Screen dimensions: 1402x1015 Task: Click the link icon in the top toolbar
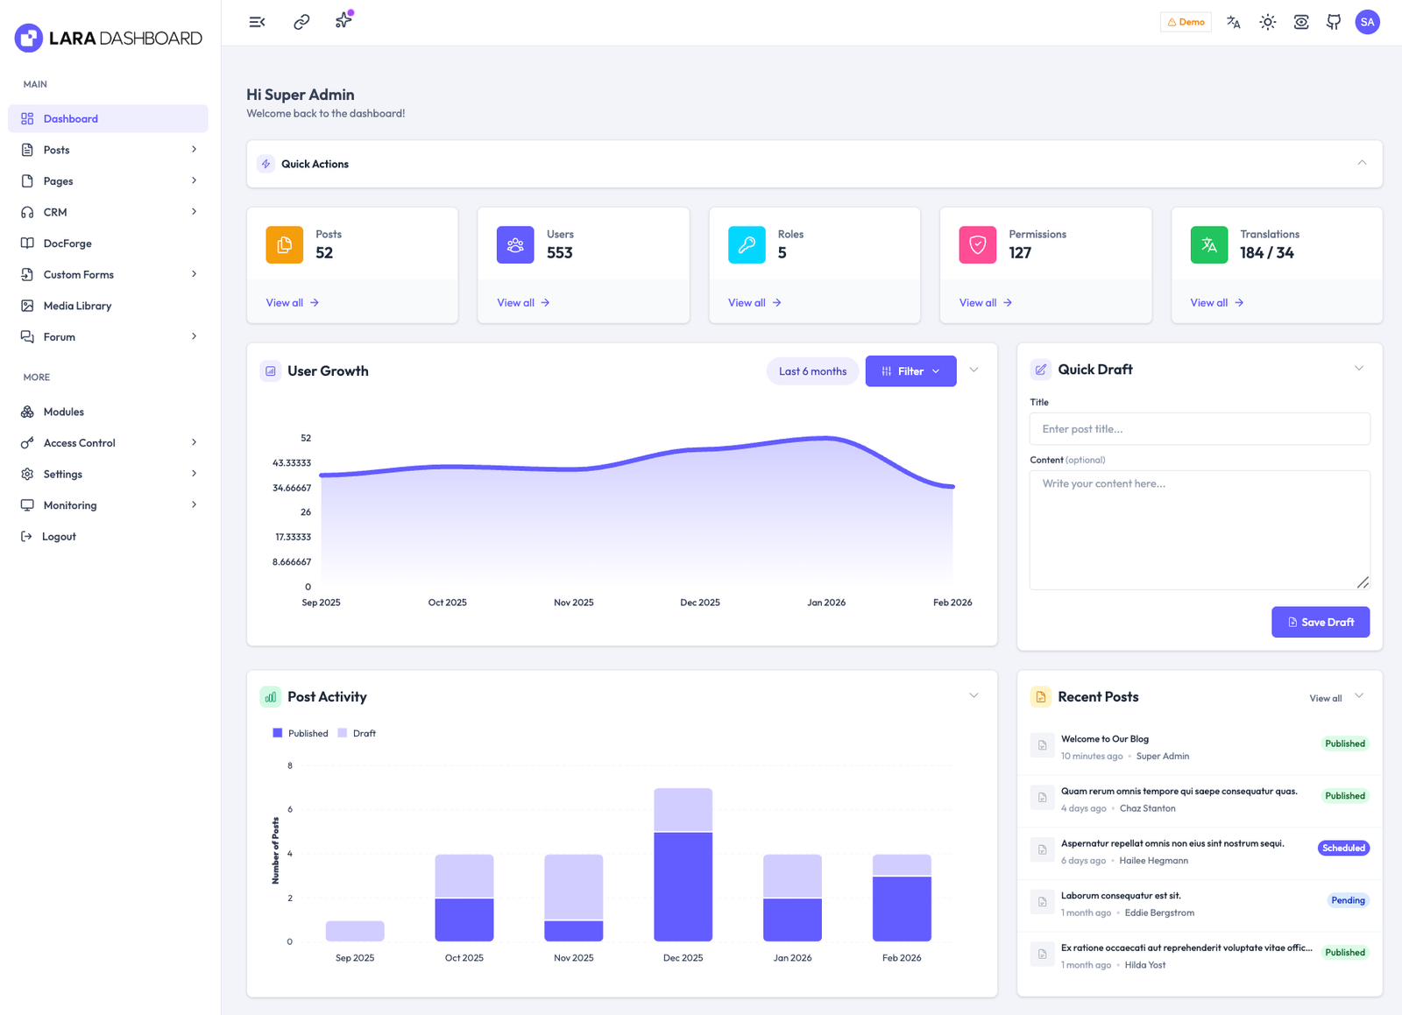point(301,21)
